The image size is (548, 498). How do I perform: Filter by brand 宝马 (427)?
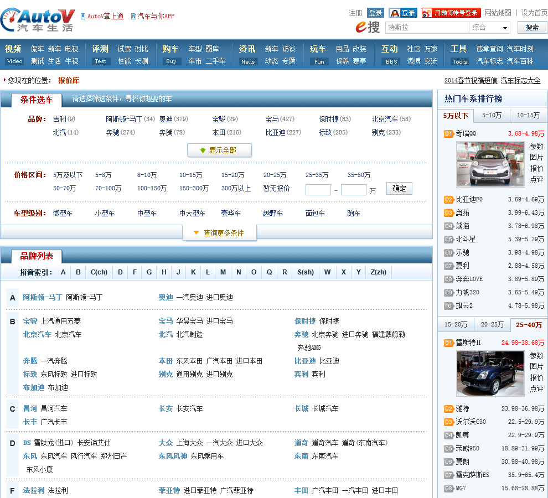[280, 119]
